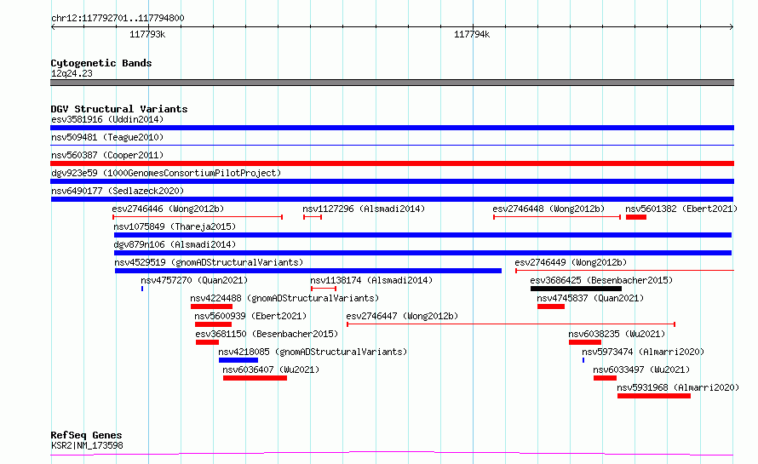This screenshot has height=464, width=758.
Task: Click the nsv1127296 (Alsmadi2014) label
Action: [x=364, y=209]
